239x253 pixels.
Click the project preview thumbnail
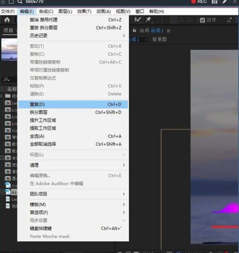click(9, 49)
